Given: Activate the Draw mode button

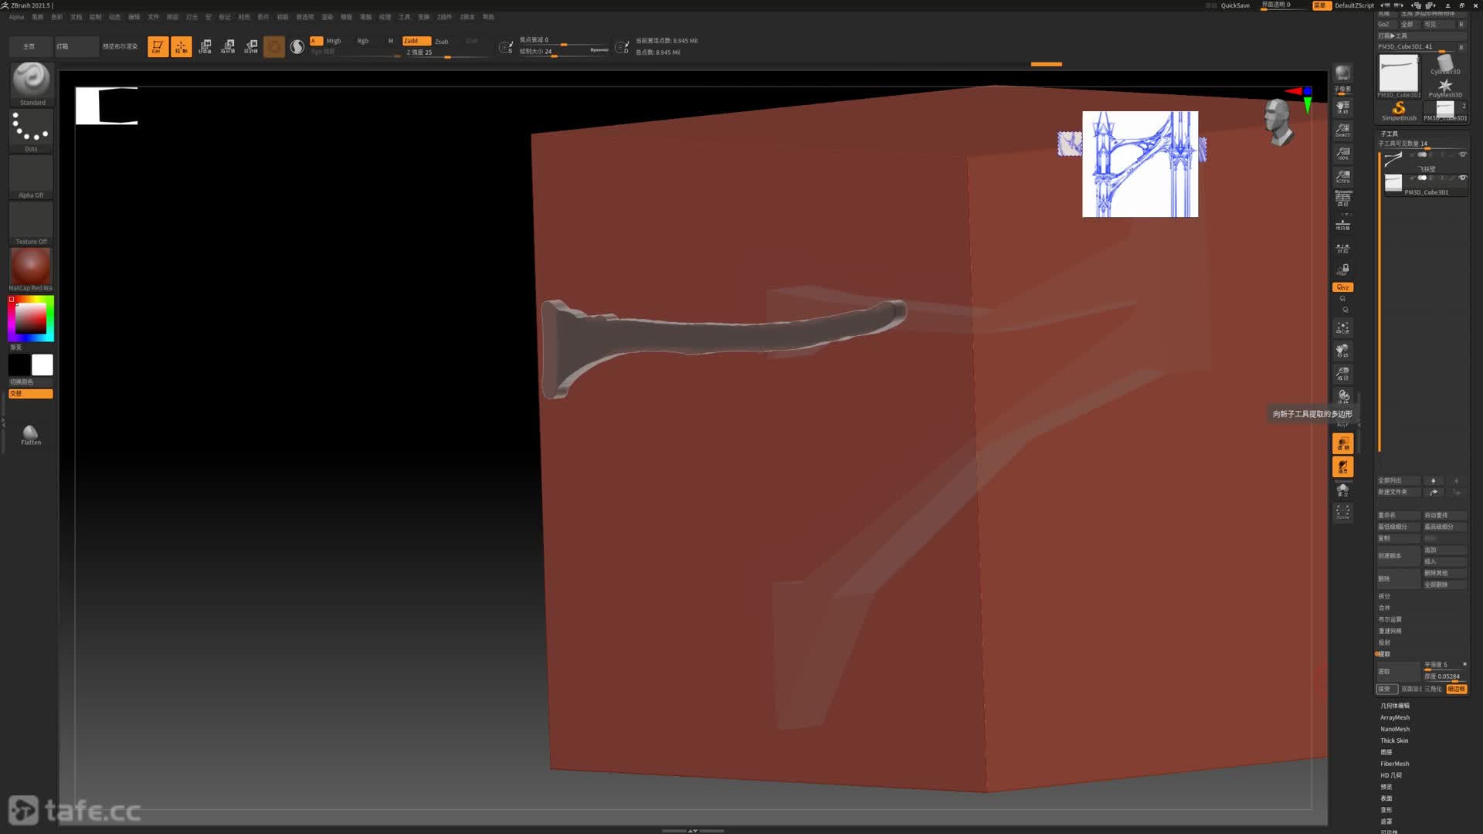Looking at the screenshot, I should tap(181, 47).
